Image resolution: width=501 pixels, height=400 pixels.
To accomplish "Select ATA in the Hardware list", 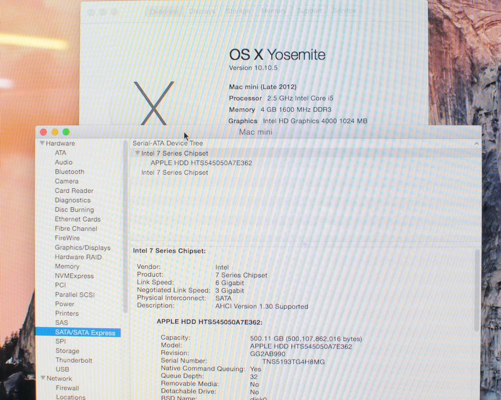I will [61, 153].
